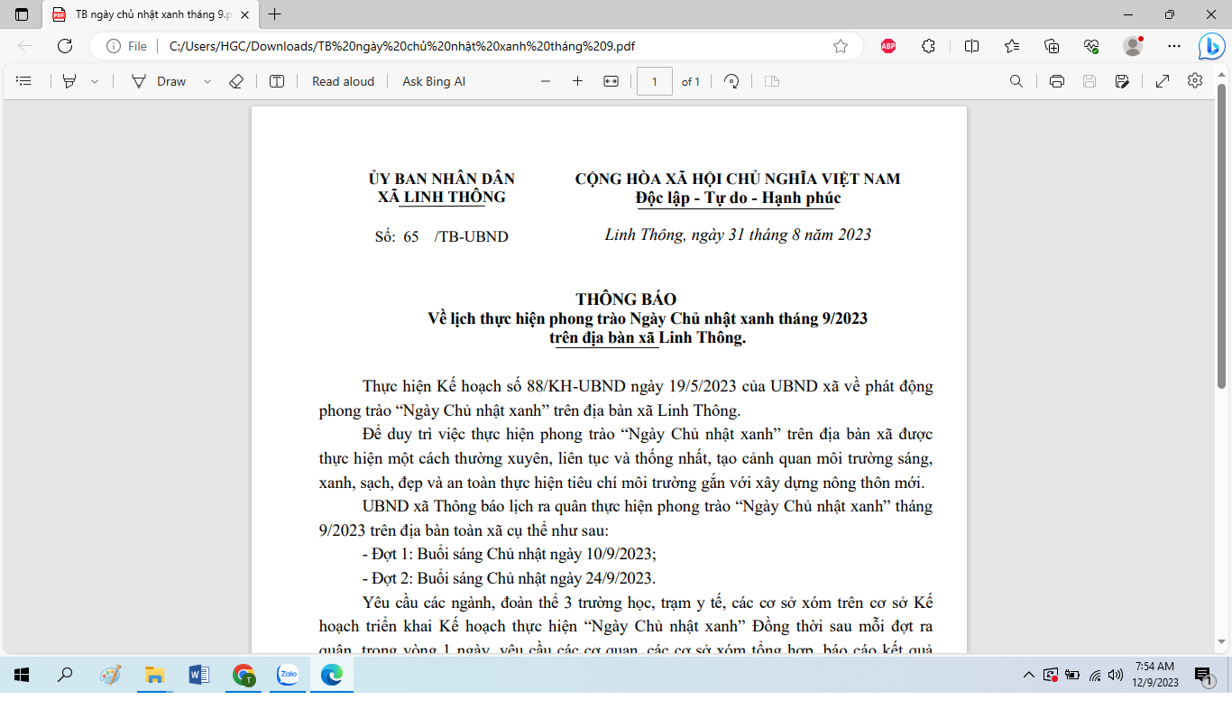Reload the current page

(x=65, y=46)
